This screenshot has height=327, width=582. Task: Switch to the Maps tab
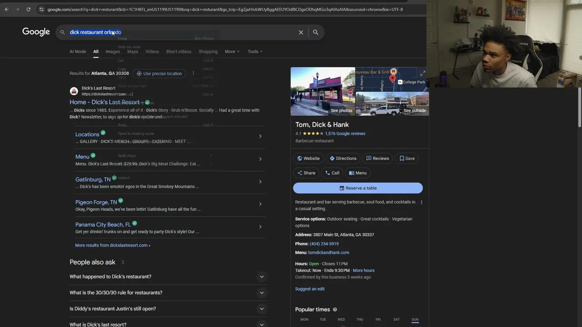(133, 51)
